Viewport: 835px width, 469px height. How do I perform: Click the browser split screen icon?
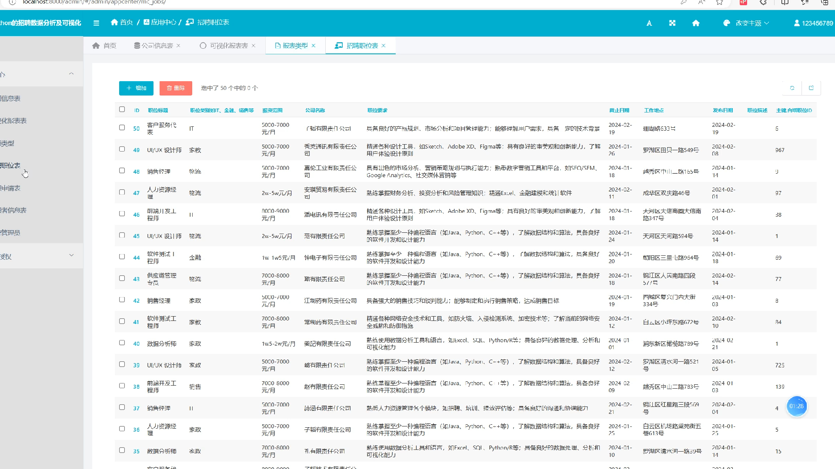click(785, 2)
